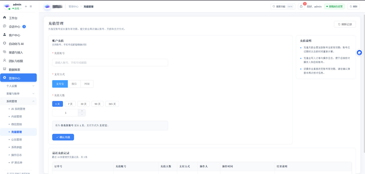Screen dimensions: 365x174
Task: Click the 操作人 column header
Action: [x=209, y=166]
